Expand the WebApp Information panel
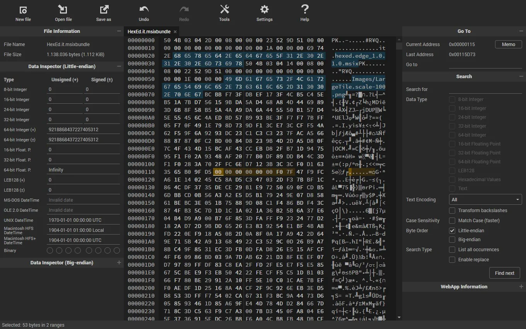 pyautogui.click(x=521, y=286)
